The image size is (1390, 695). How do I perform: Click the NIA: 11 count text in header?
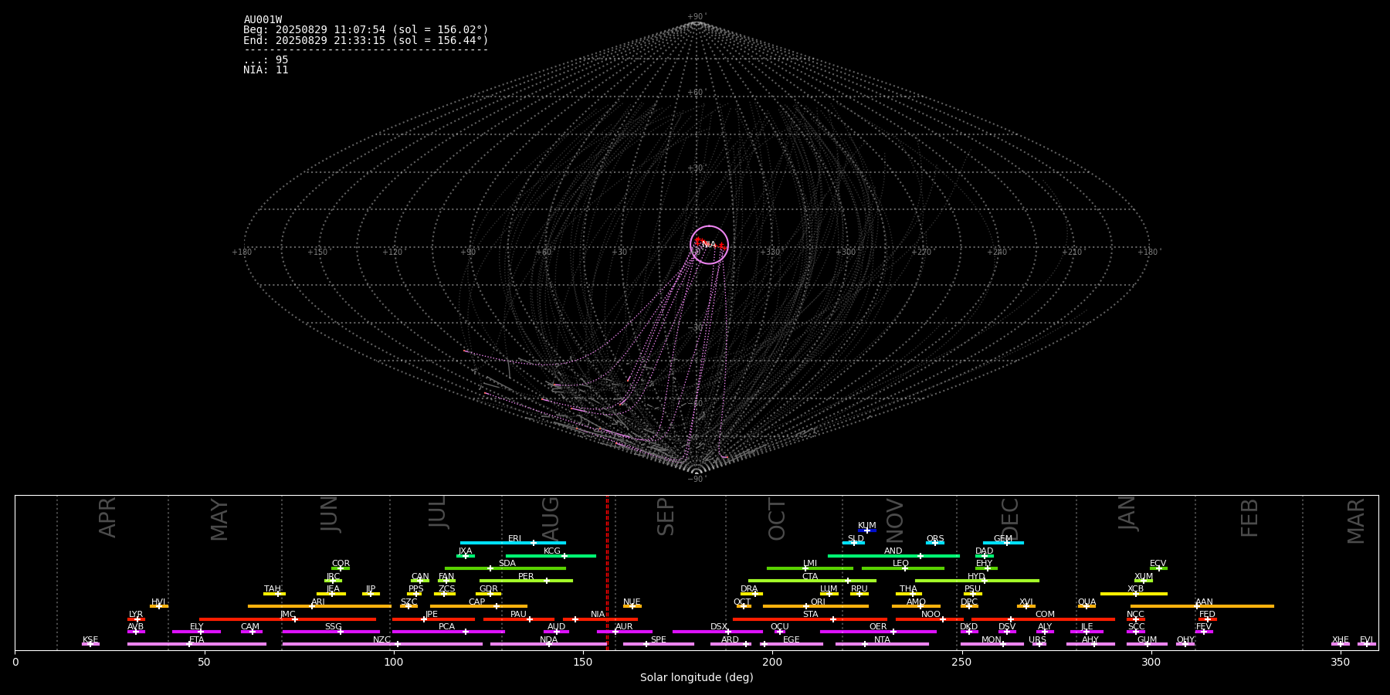266,70
